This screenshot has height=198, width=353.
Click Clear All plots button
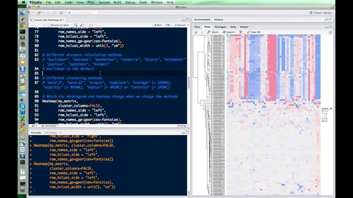pos(254,32)
